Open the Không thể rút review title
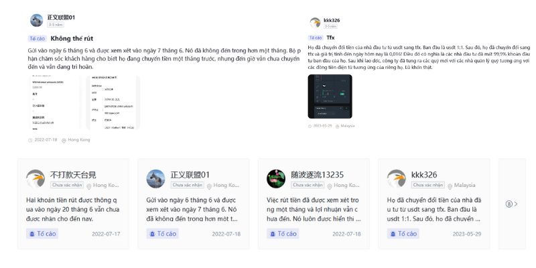 (x=72, y=39)
